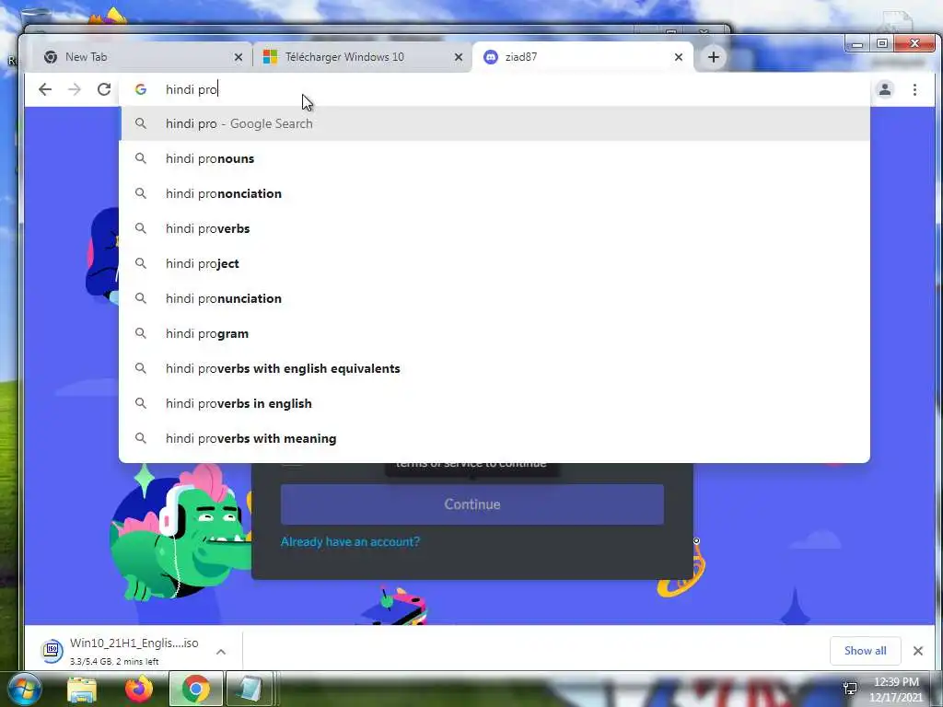Image resolution: width=943 pixels, height=707 pixels.
Task: Click search icon beside 'hindi pronouns'
Action: point(141,158)
